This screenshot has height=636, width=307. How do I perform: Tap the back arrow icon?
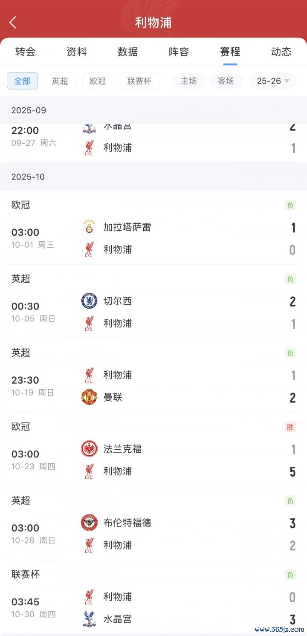(13, 23)
